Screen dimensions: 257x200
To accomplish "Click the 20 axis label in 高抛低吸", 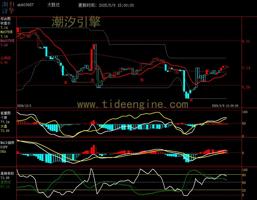I will tap(244, 191).
